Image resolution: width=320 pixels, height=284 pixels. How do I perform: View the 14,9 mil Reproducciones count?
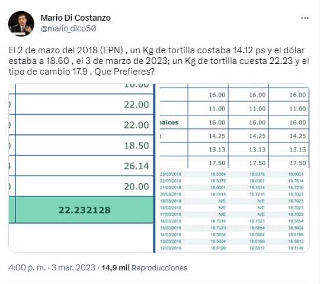[x=144, y=267]
